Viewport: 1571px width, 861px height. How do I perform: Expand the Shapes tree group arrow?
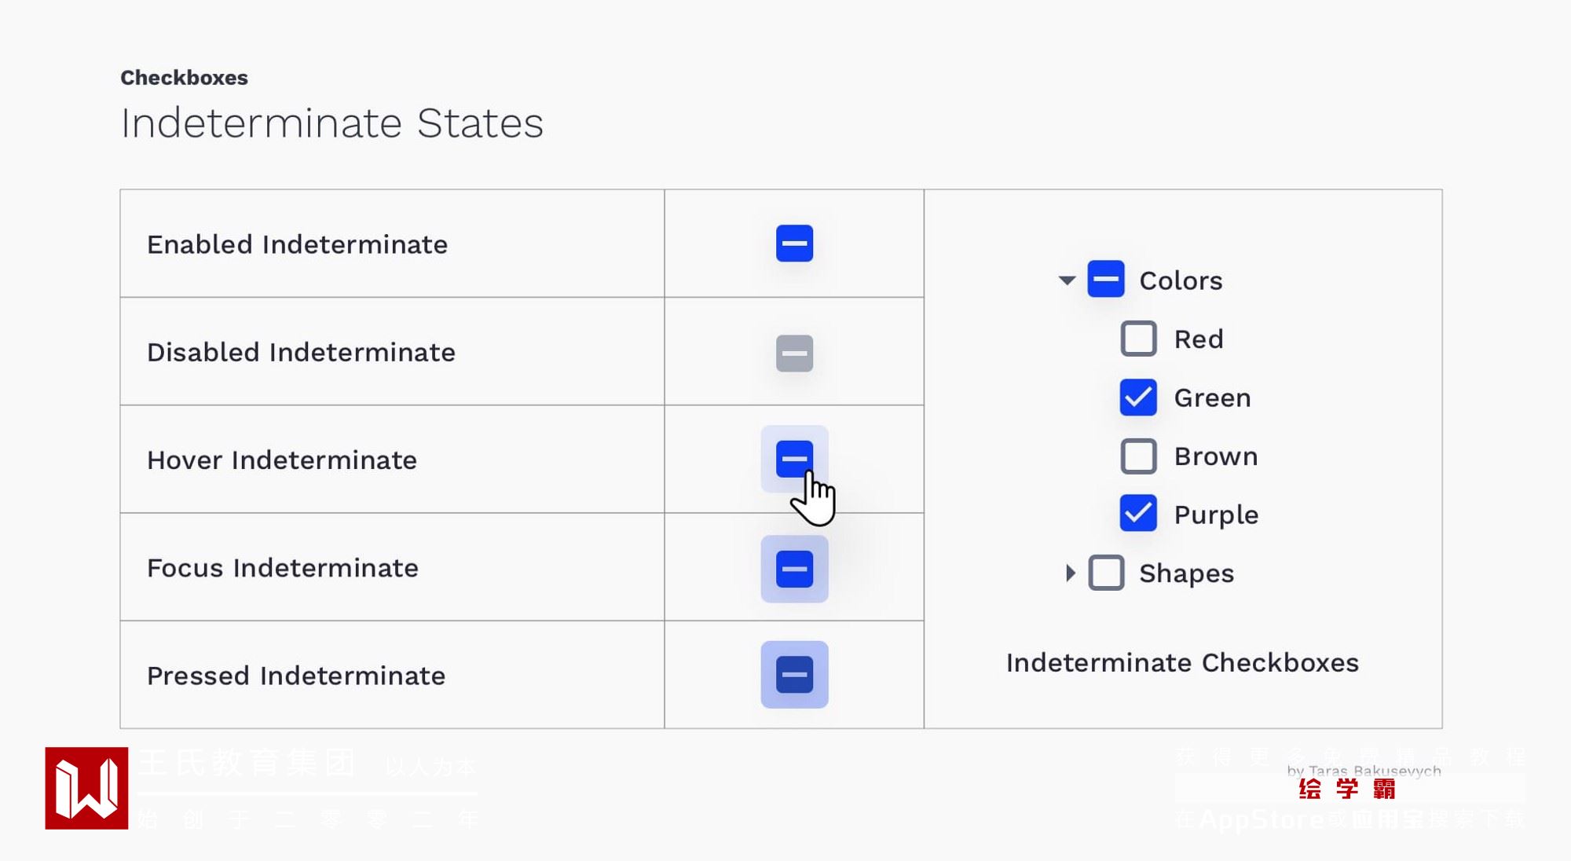click(x=1070, y=573)
